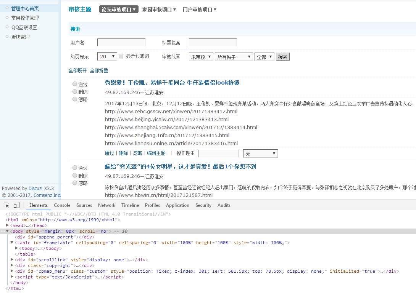The height and width of the screenshot is (299, 416).
Task: Expand the scrolllink div node
Action: click(12, 260)
